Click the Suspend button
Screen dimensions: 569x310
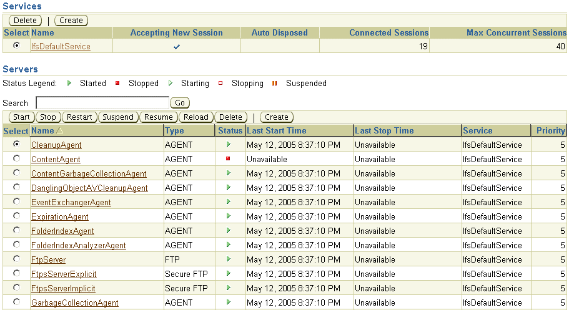pos(118,117)
